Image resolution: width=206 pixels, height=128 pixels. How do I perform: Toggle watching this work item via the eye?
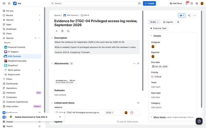(182, 15)
